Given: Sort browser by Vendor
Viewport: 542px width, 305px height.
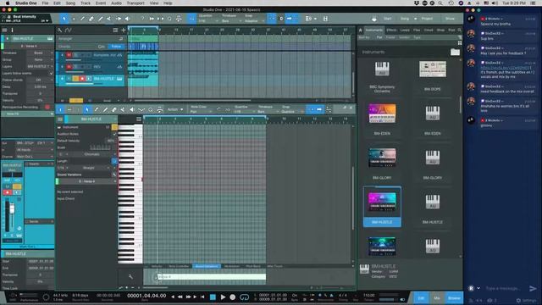Looking at the screenshot, I should pos(404,37).
